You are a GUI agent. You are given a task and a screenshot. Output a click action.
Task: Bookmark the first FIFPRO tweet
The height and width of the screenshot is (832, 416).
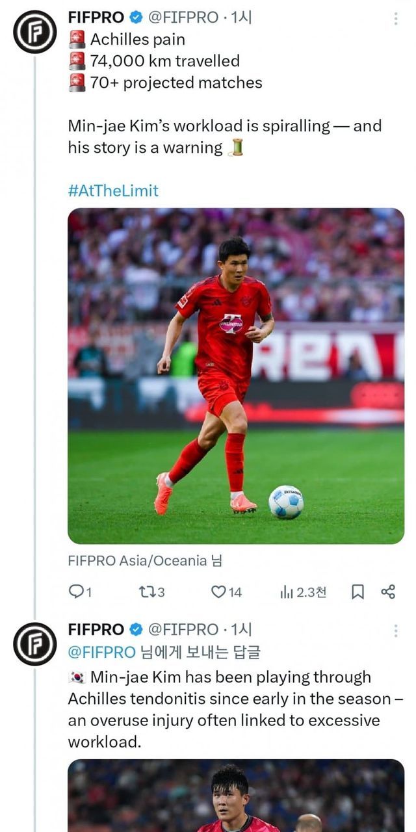point(357,591)
